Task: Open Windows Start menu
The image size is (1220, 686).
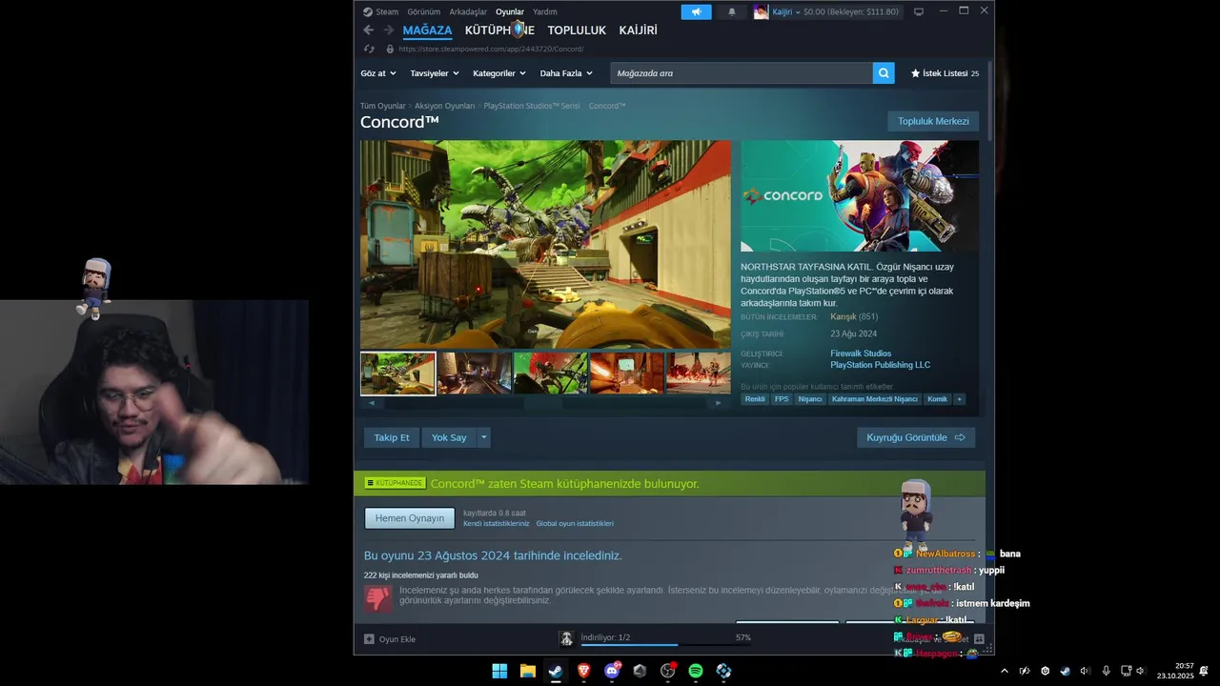Action: [499, 671]
